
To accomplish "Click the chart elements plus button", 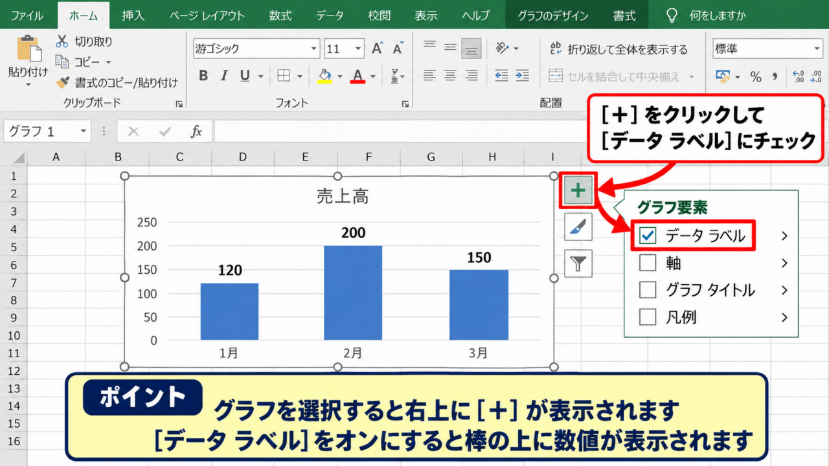I will tap(578, 190).
